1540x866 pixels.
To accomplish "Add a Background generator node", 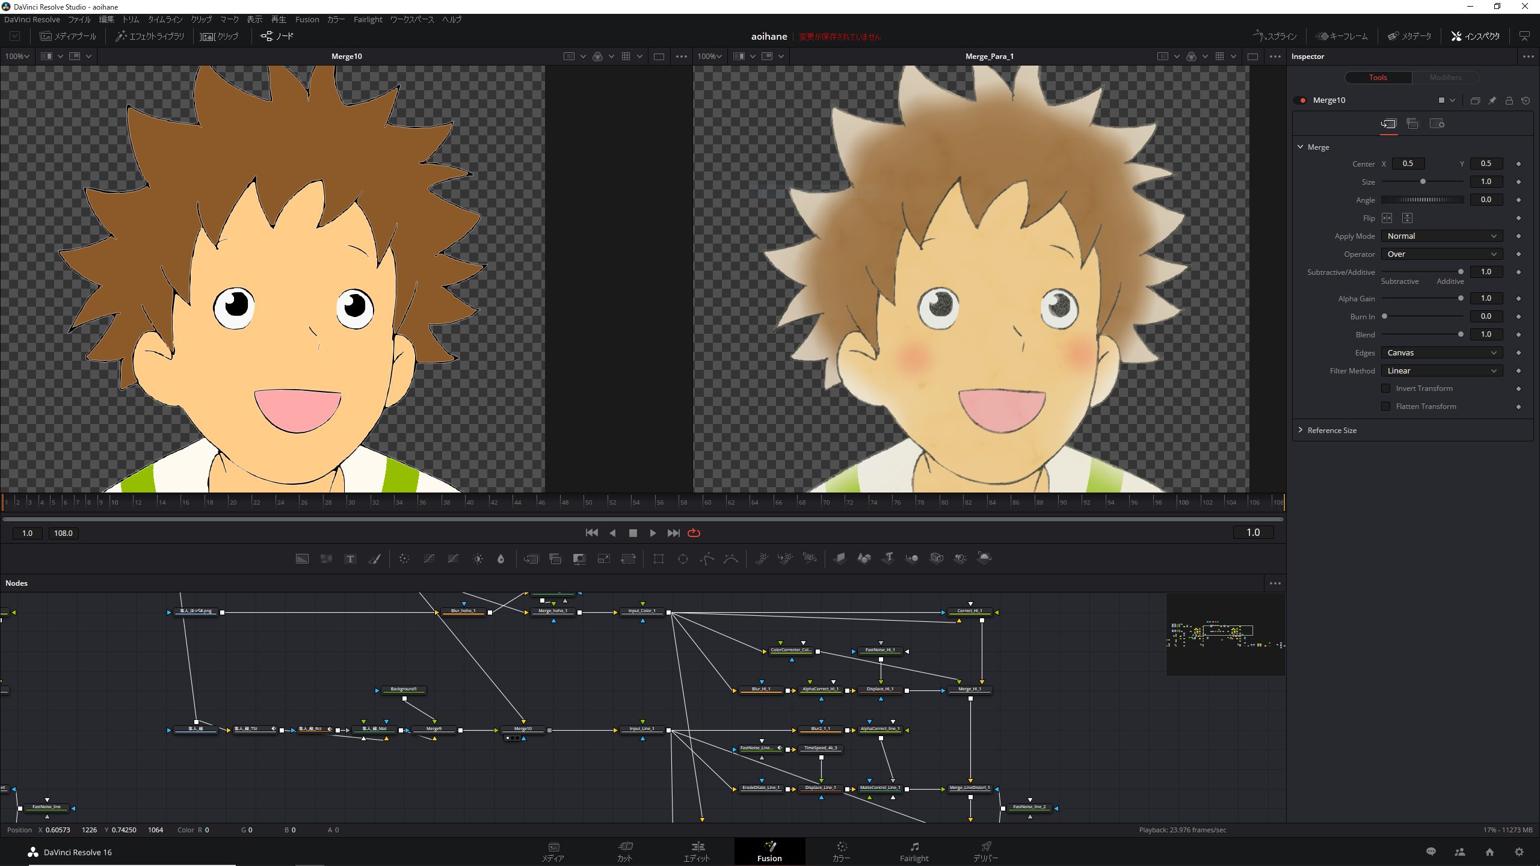I will (302, 558).
